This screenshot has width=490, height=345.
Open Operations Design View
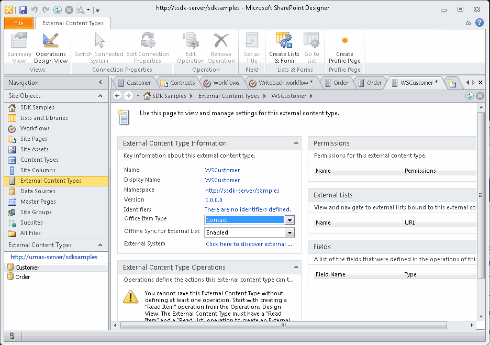[51, 48]
